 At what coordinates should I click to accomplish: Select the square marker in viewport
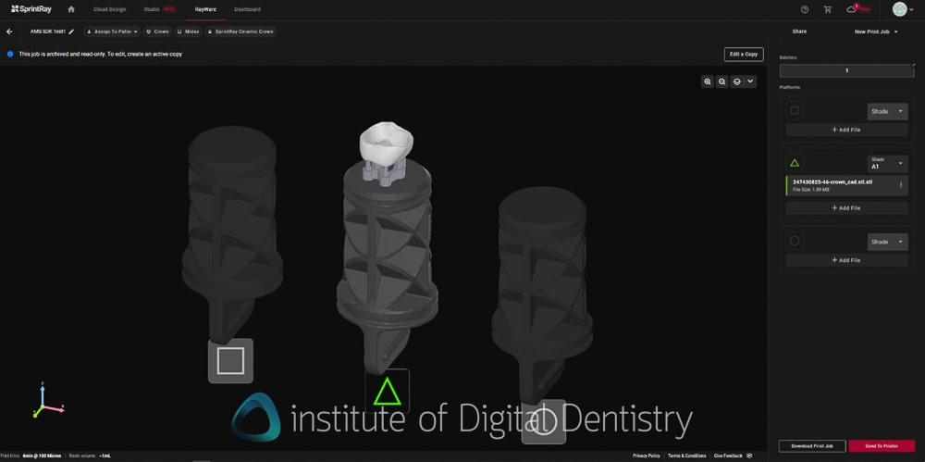(x=230, y=360)
